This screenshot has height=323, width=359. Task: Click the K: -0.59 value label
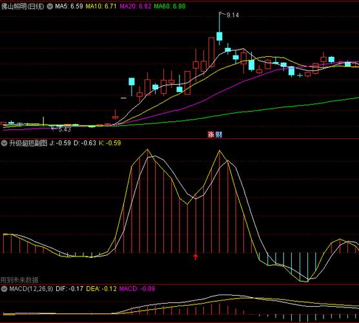[110, 143]
